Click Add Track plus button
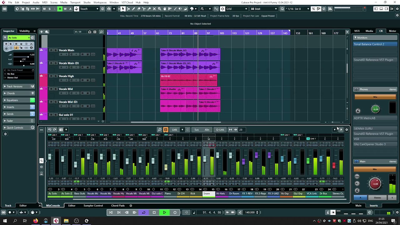This screenshot has height=225, width=400. coord(41,32)
